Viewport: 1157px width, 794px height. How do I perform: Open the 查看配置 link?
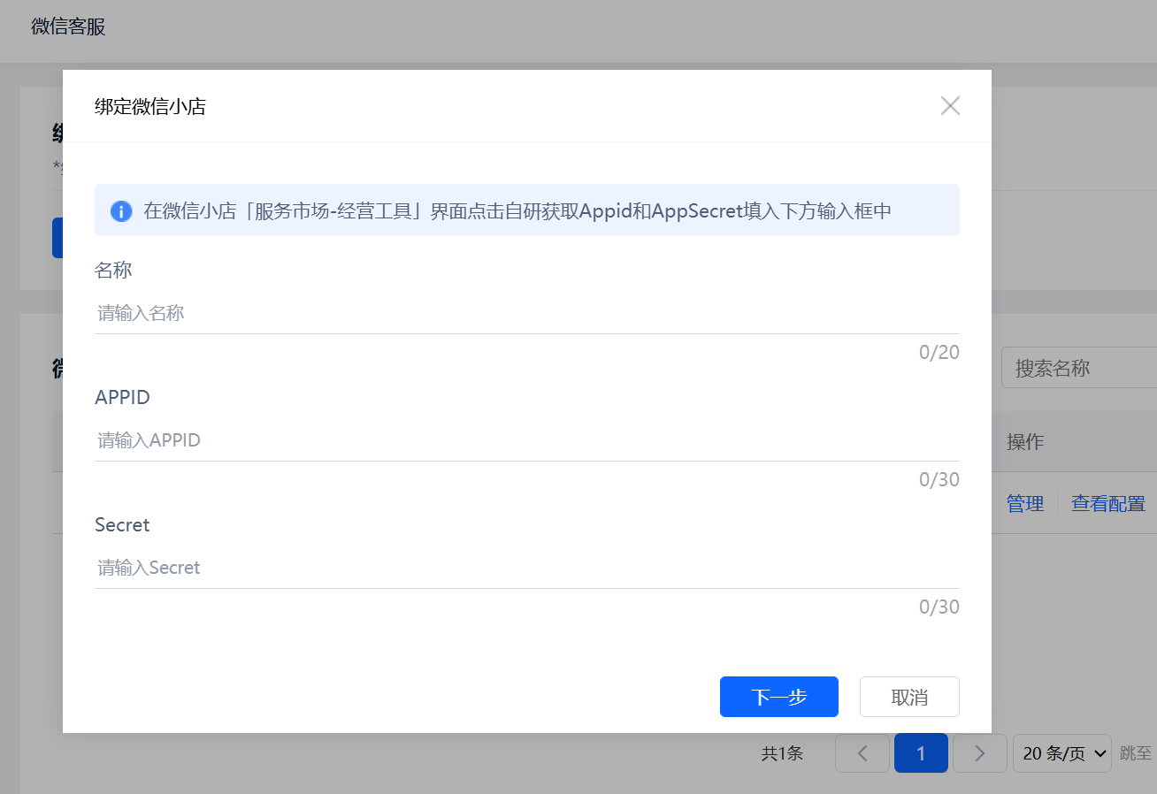(1108, 504)
